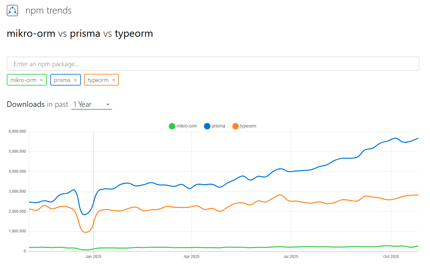Remove typeorm package tag
This screenshot has width=430, height=266.
113,80
